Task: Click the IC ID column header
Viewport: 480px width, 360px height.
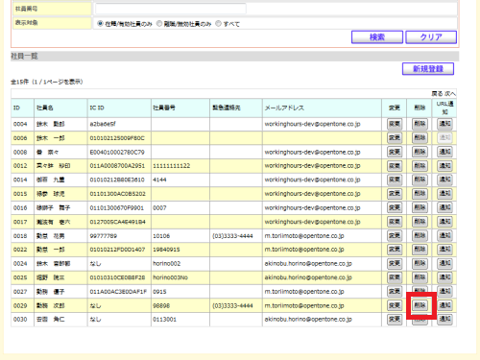Action: coord(119,108)
